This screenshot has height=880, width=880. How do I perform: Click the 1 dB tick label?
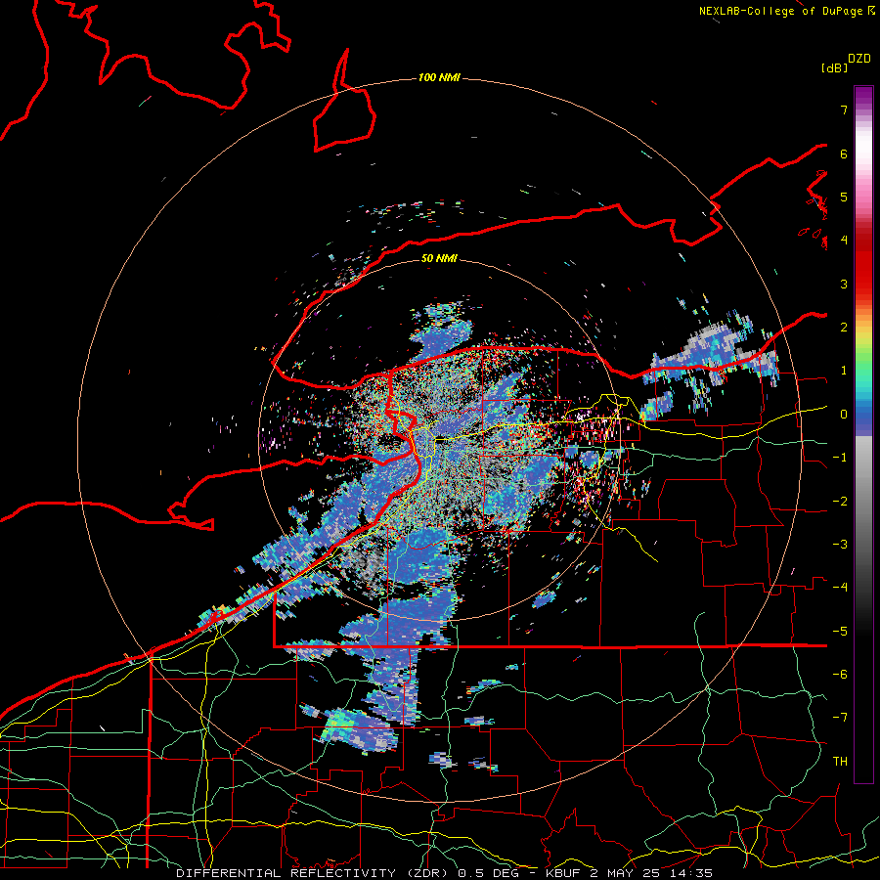(844, 371)
